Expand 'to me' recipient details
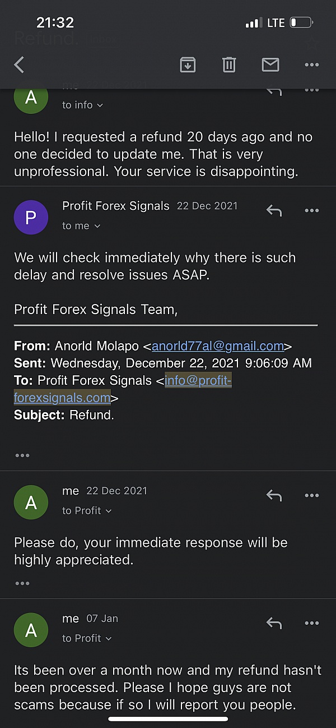This screenshot has height=728, width=336. point(81,225)
